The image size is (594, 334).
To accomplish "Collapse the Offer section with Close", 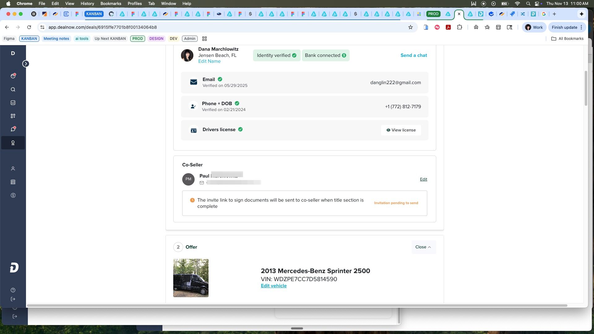I will click(x=423, y=247).
